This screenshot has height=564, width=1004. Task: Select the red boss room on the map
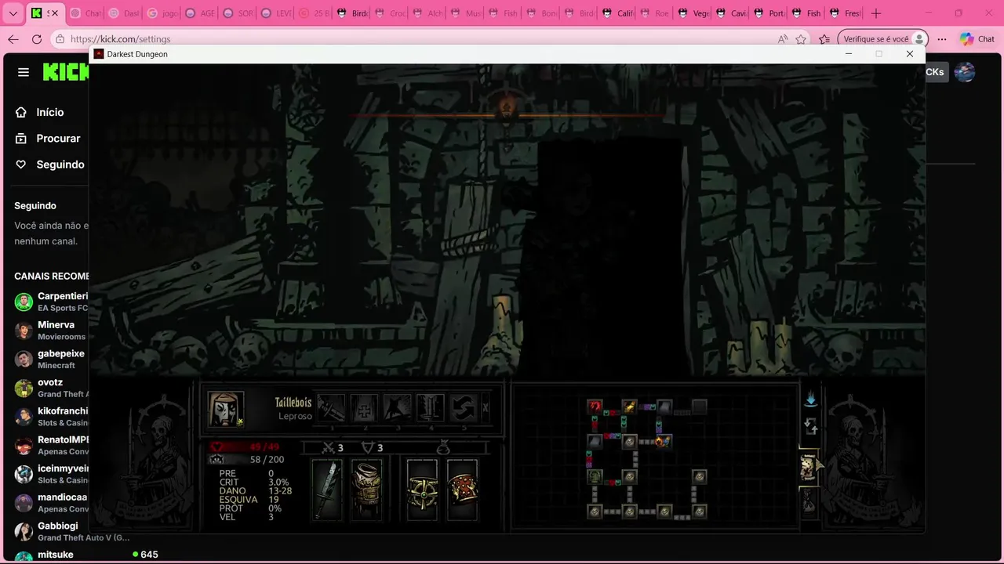(595, 407)
